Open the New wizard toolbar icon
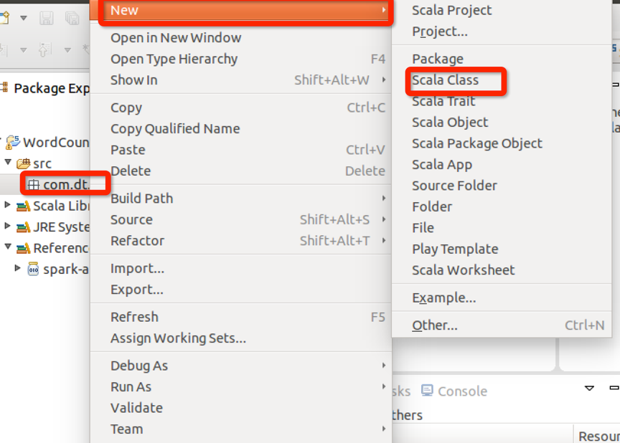Screen dimensions: 620x443 (5, 17)
